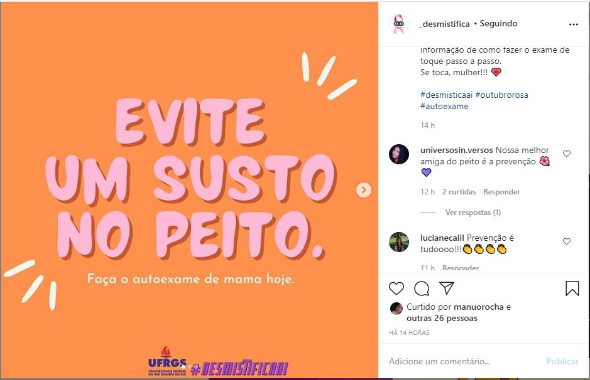590x380 pixels.
Task: Open universosin.versos profile picture
Action: tap(399, 154)
